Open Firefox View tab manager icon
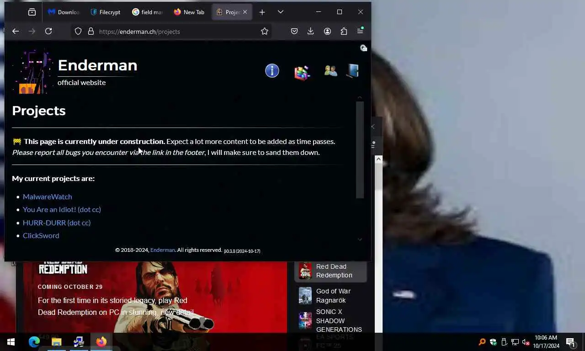 pyautogui.click(x=32, y=12)
